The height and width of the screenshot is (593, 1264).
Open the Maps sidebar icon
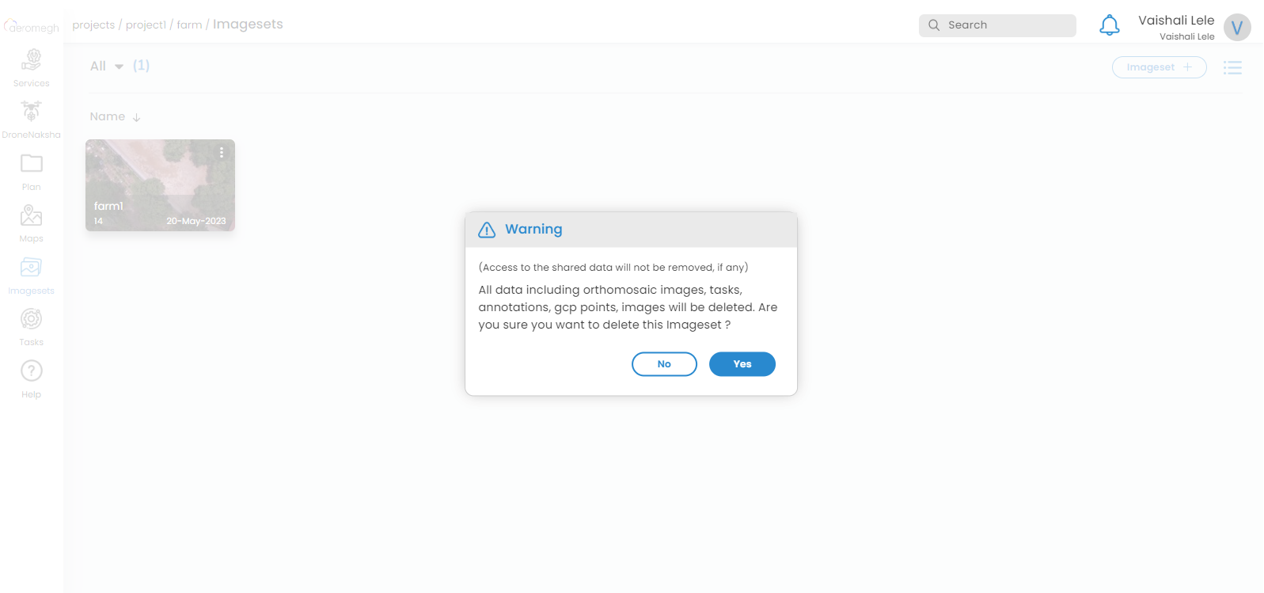coord(32,215)
